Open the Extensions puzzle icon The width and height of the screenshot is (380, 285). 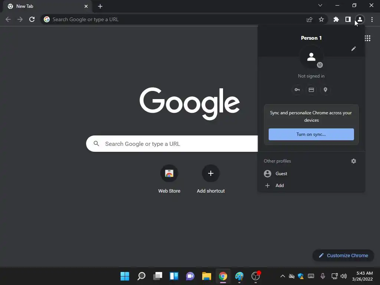[x=336, y=19]
